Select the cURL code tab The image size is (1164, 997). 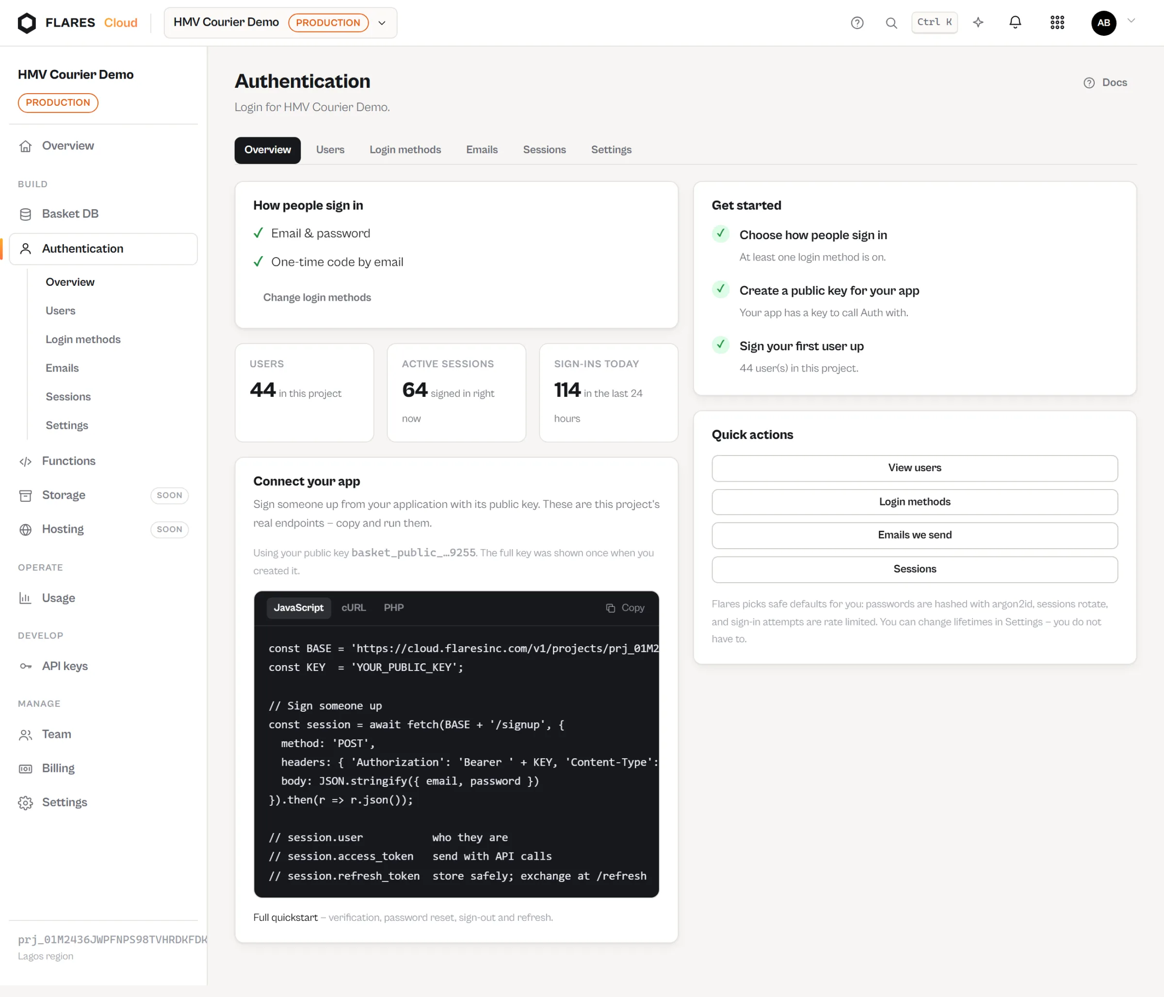pyautogui.click(x=354, y=607)
